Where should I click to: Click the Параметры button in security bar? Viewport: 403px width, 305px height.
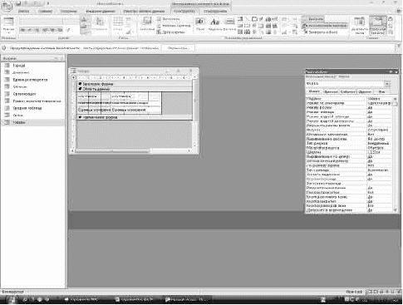point(178,48)
